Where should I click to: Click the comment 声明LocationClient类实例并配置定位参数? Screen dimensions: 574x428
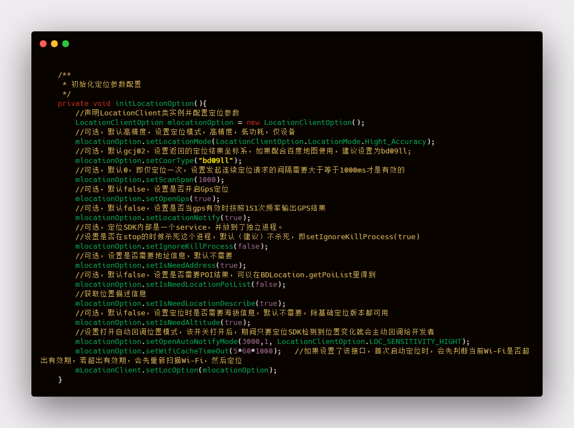point(158,113)
